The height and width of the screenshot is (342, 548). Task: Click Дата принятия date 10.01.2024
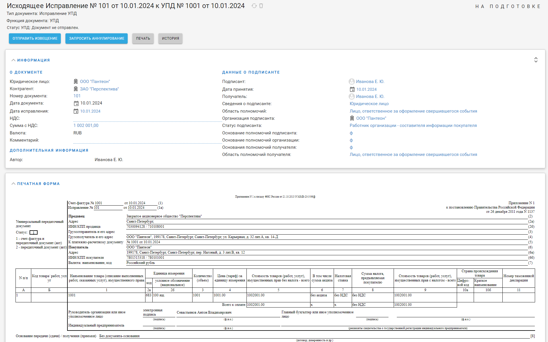pos(367,89)
